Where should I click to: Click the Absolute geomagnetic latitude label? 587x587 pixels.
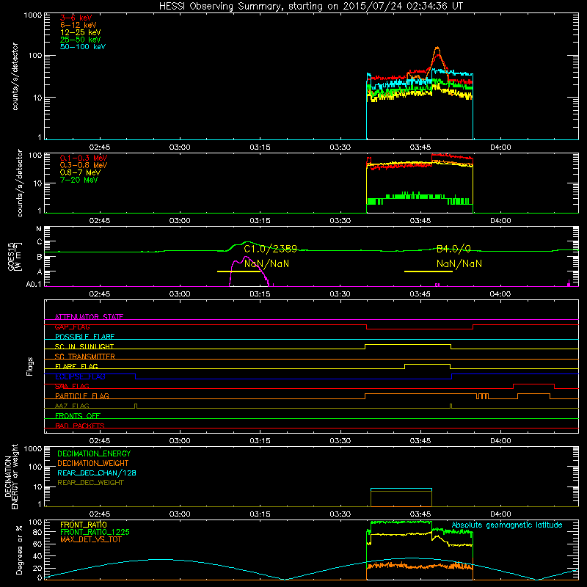507,525
